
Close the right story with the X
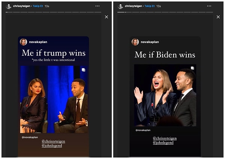click(x=218, y=17)
